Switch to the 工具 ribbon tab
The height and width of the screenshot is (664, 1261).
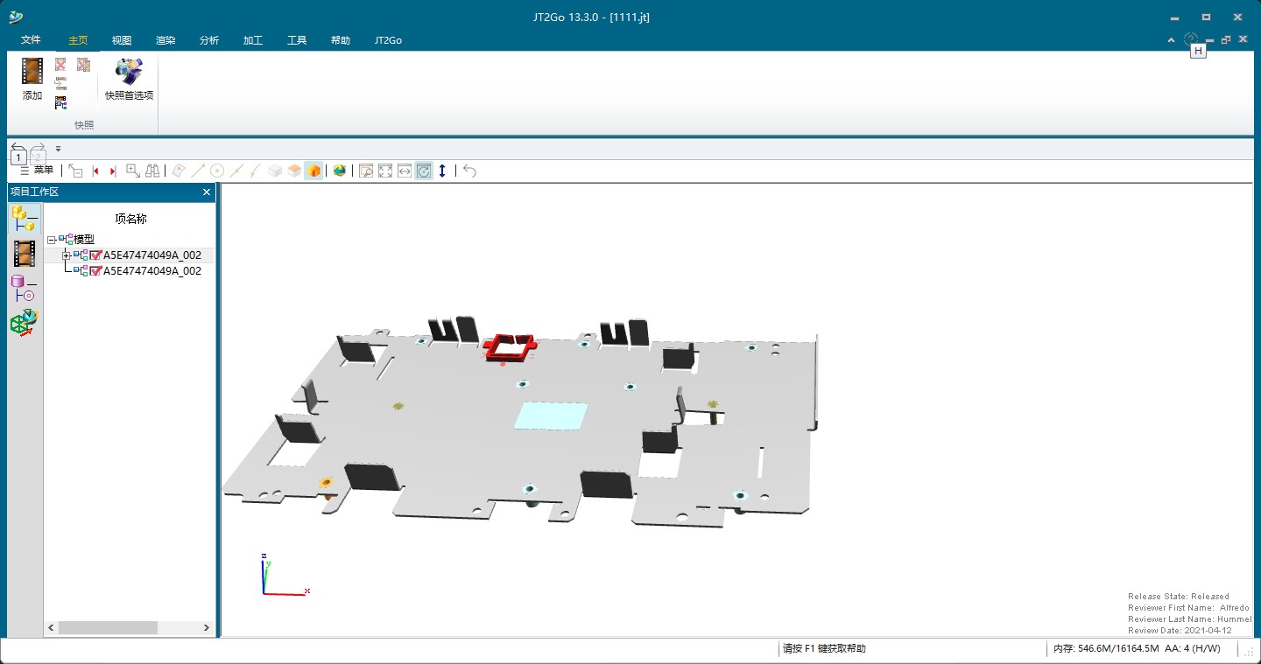(297, 40)
